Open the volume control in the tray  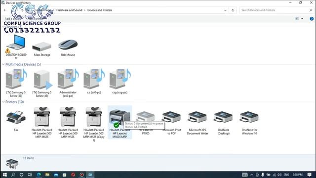click(x=279, y=175)
